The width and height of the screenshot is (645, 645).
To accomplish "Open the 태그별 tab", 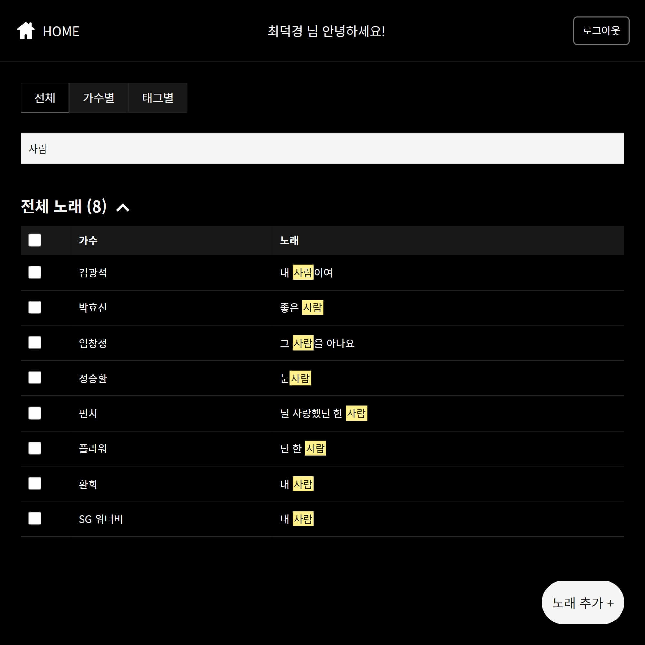I will [158, 97].
